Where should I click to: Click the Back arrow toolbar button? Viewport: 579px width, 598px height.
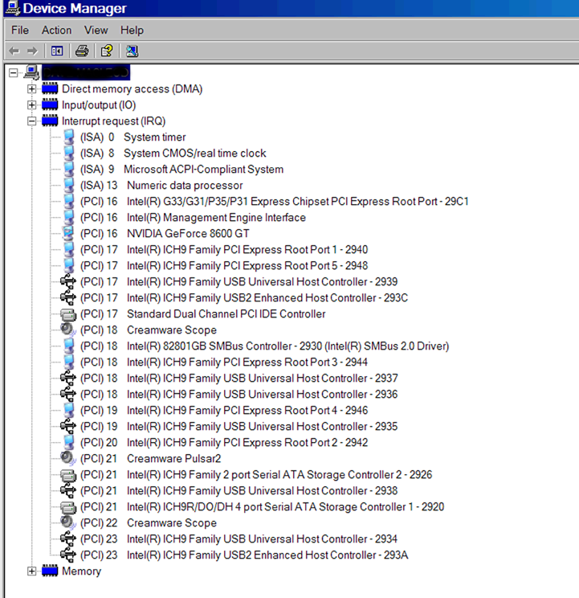(14, 51)
